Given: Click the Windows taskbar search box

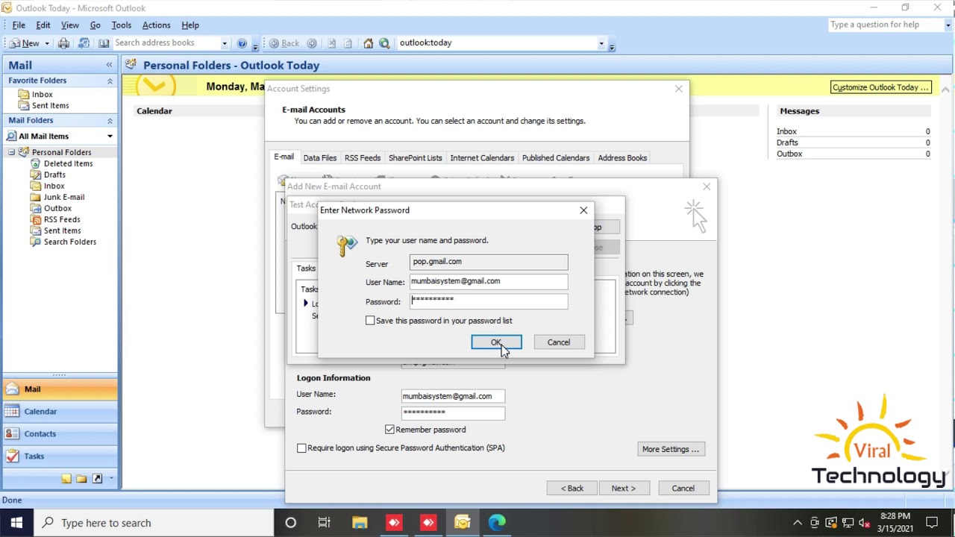Looking at the screenshot, I should [x=153, y=523].
